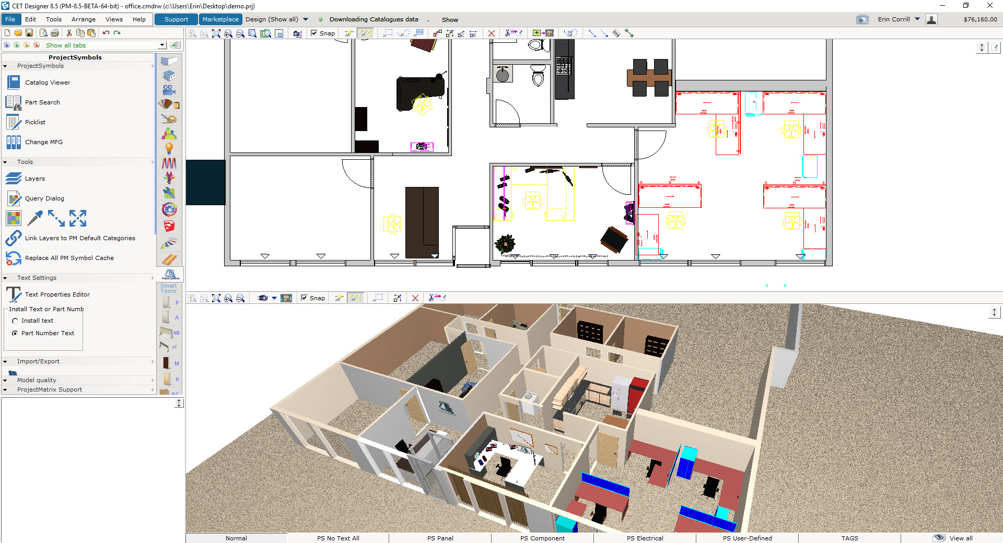Click the 3D view height adjust arrow
Image resolution: width=1003 pixels, height=543 pixels.
[994, 312]
